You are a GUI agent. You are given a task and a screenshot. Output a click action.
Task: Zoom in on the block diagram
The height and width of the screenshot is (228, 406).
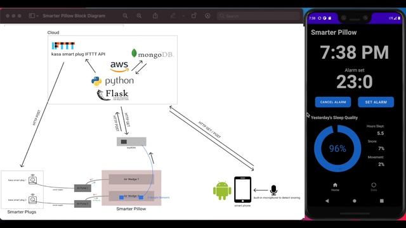139,16
